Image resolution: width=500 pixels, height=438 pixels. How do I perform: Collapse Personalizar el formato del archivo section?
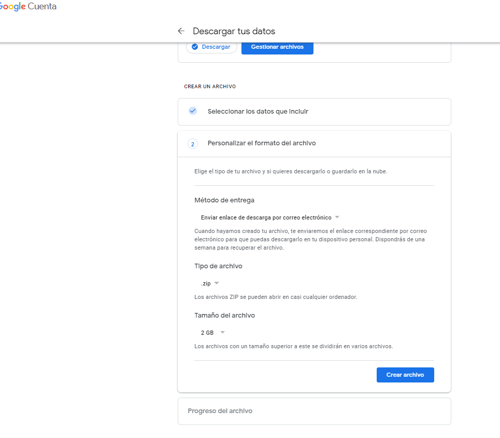[x=314, y=143]
